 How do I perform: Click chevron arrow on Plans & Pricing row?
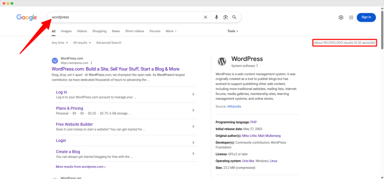click(x=193, y=110)
